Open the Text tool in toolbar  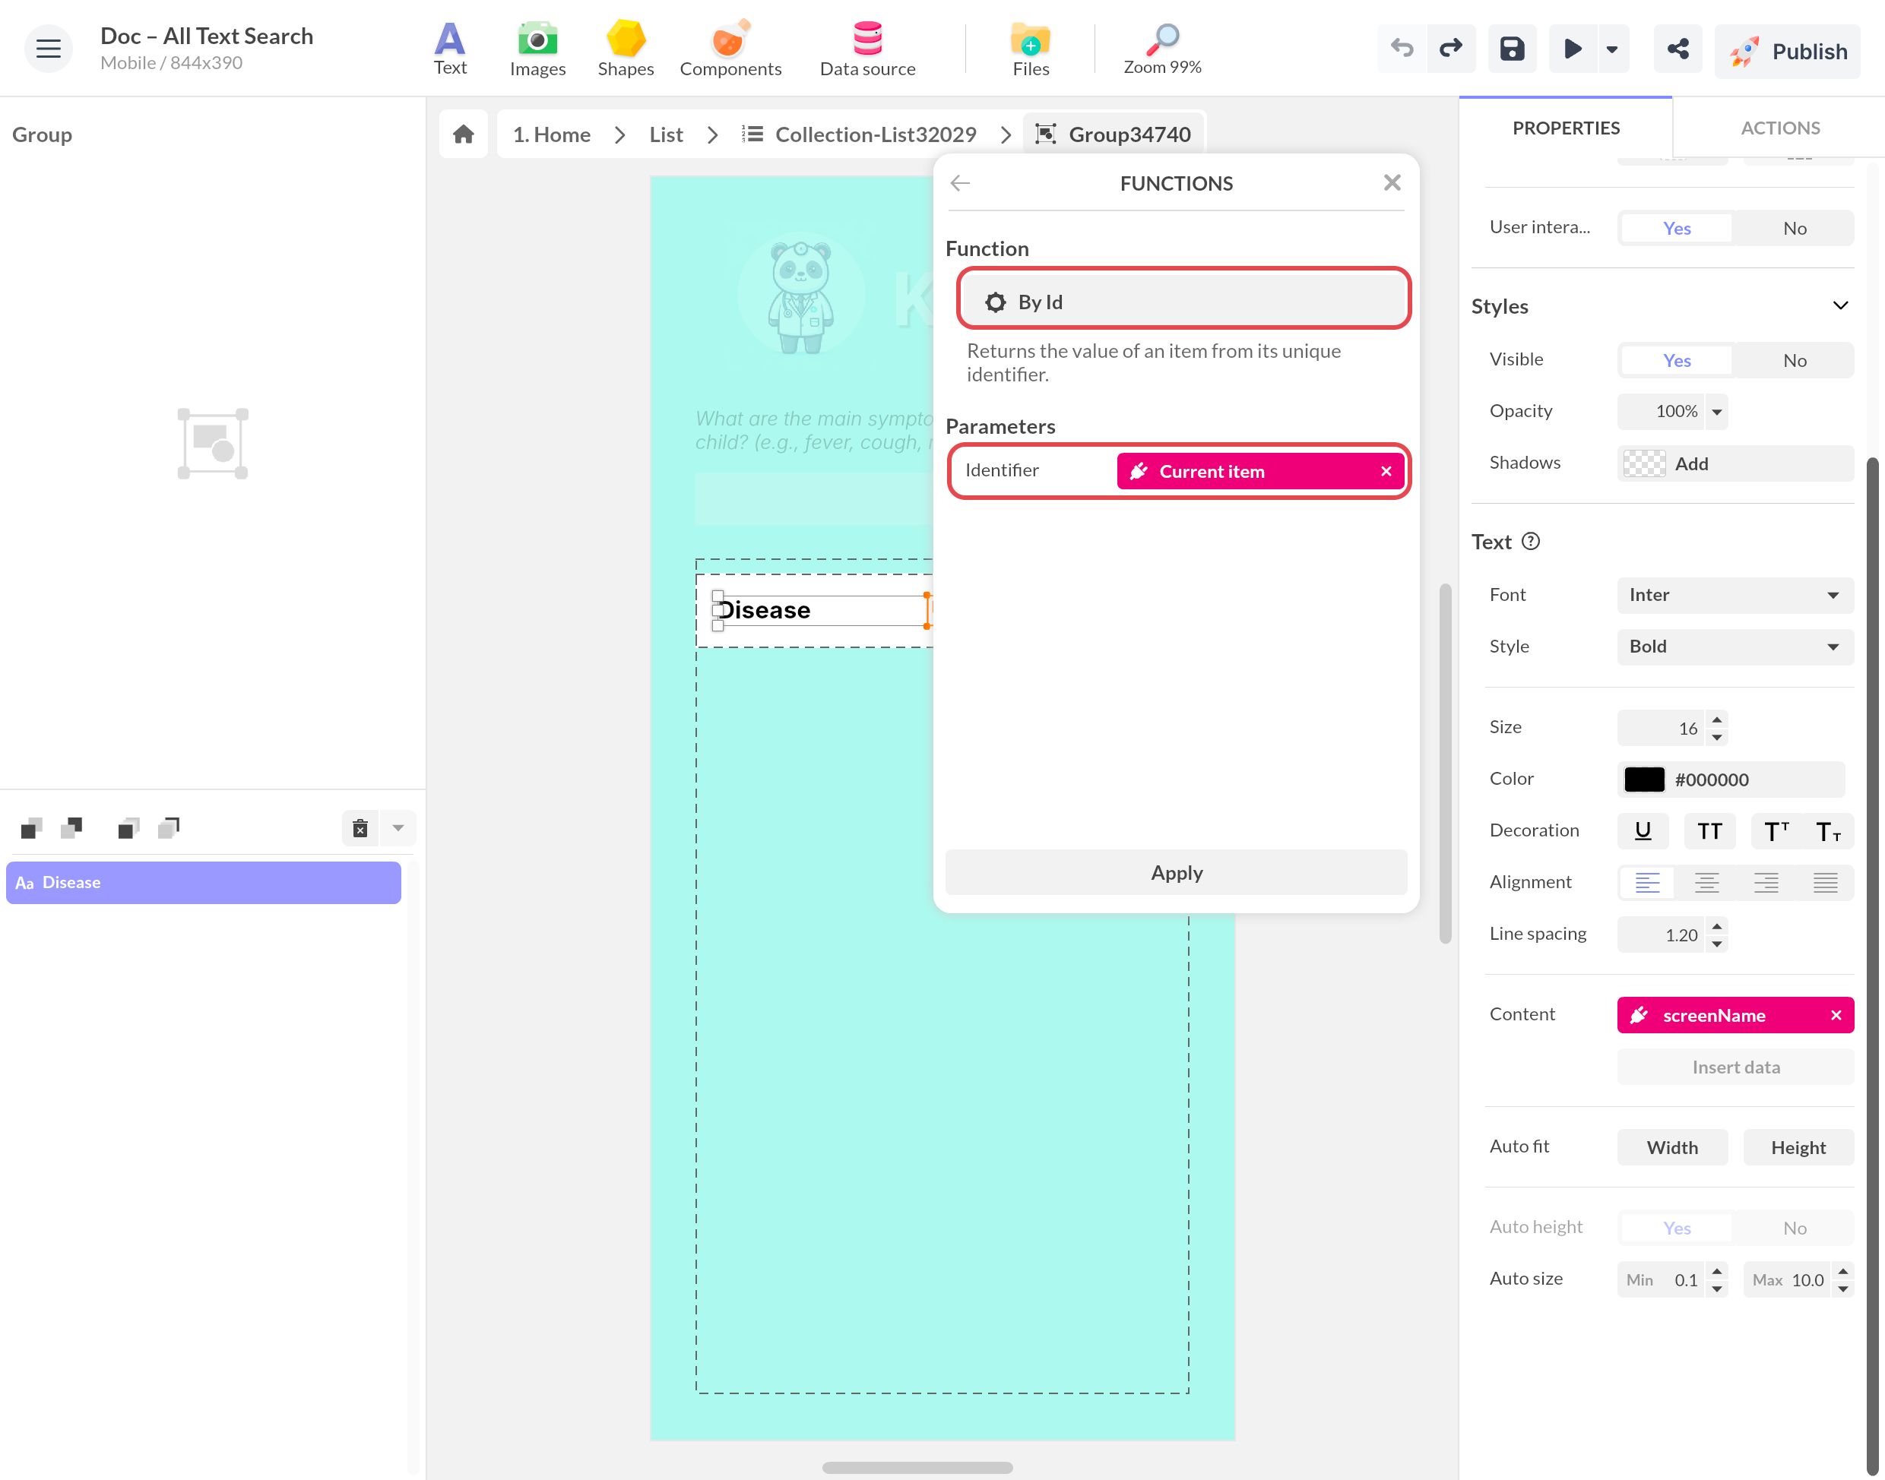pos(450,49)
